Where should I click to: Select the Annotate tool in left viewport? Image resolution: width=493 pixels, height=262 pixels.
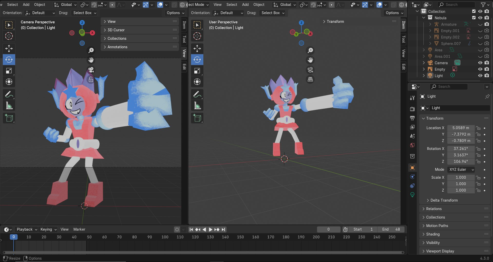(9, 95)
